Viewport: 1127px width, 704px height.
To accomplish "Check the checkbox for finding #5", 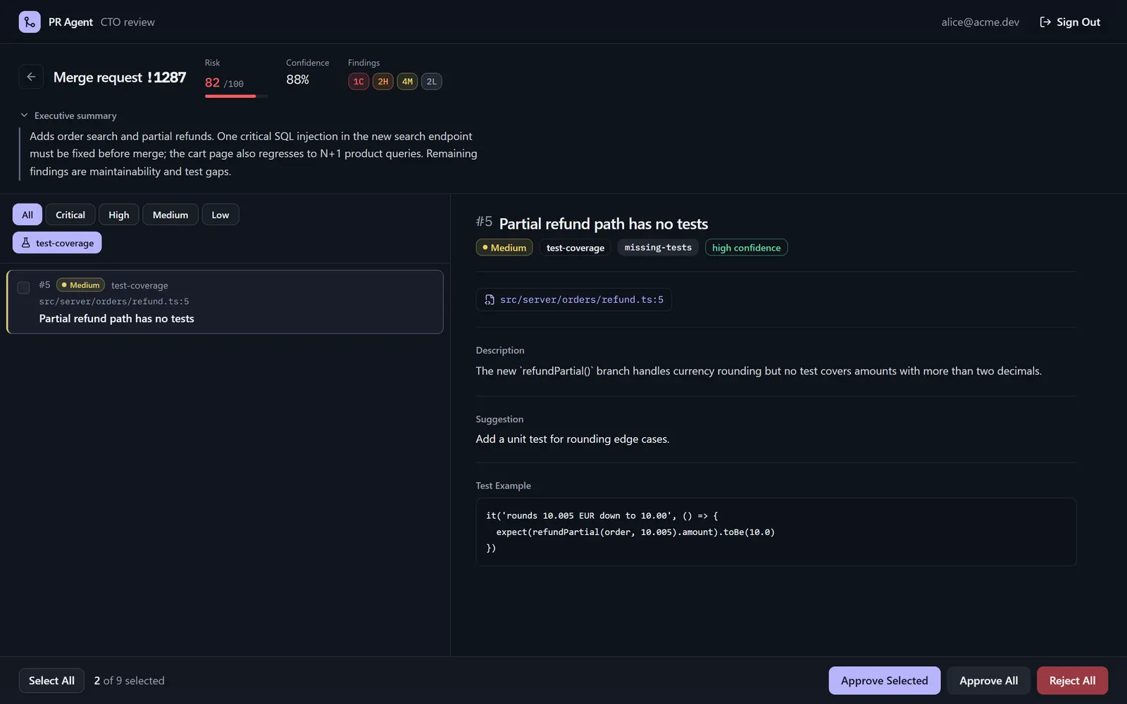I will click(x=23, y=288).
